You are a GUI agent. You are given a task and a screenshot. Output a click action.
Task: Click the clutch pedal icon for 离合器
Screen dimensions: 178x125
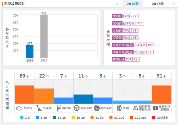[59, 108]
